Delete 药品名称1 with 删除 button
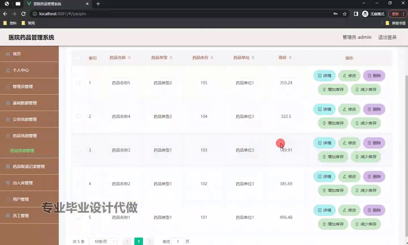This screenshot has height=245, width=408. (374, 210)
